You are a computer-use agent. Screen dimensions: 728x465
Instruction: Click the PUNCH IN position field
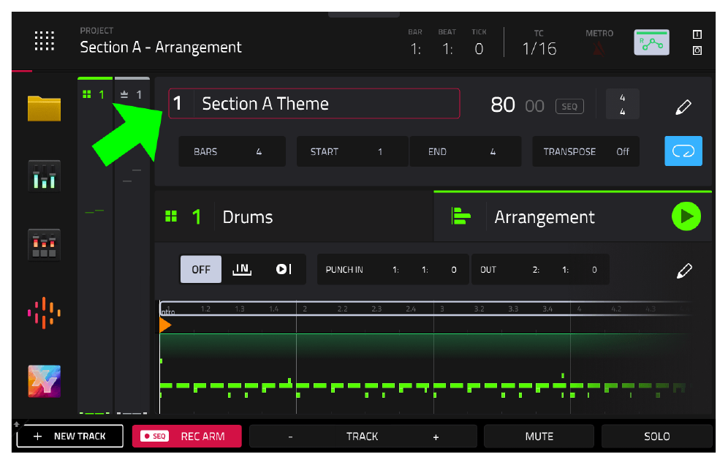click(x=393, y=270)
